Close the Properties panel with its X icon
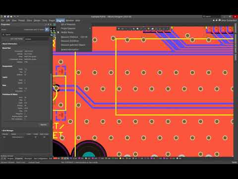The image size is (238, 179). click(51, 24)
